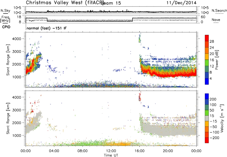227x157 pixels.
Task: Click the 'Christmas Valley West (fitACF)' title
Action: pyautogui.click(x=65, y=3)
